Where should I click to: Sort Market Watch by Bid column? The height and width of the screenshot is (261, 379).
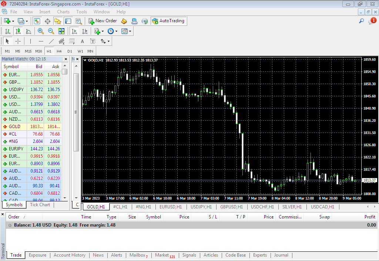pyautogui.click(x=36, y=67)
